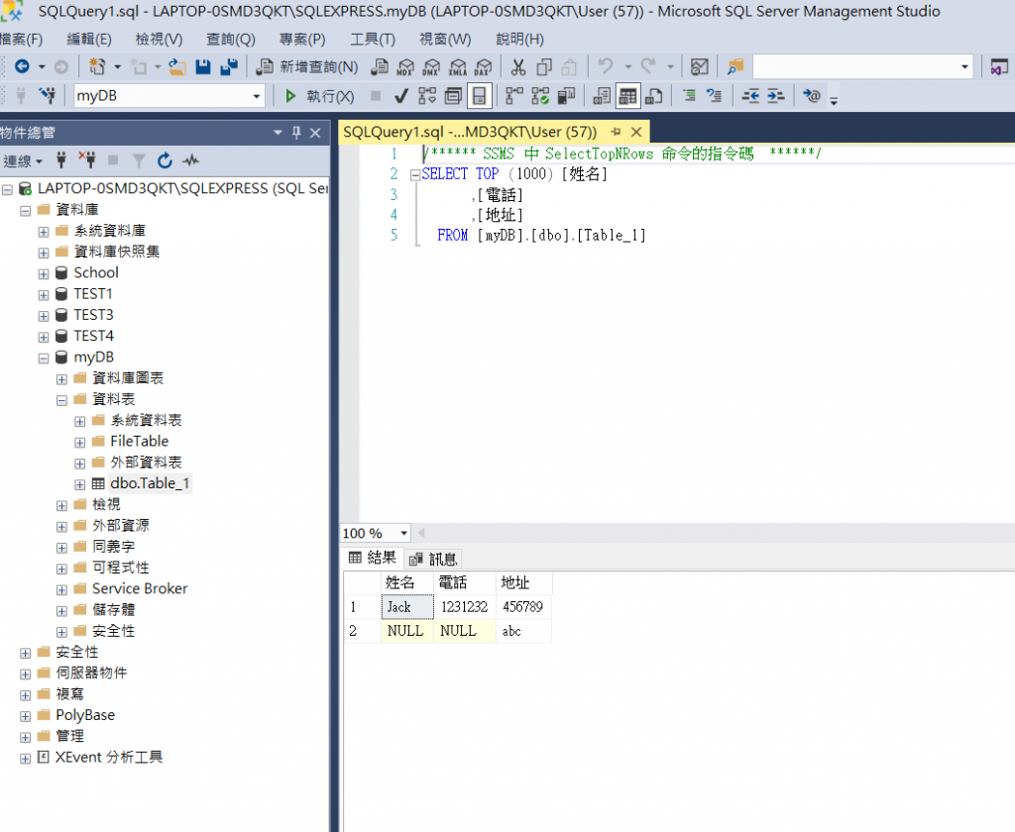Click the XMLA query icon
The height and width of the screenshot is (832, 1015).
tap(458, 66)
